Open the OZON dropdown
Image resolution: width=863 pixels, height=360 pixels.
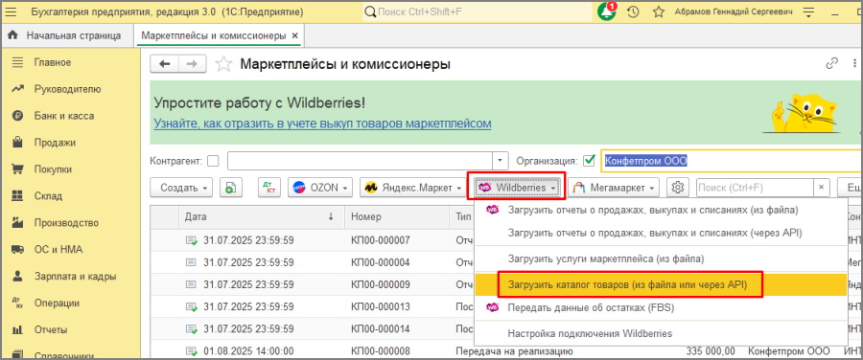321,188
